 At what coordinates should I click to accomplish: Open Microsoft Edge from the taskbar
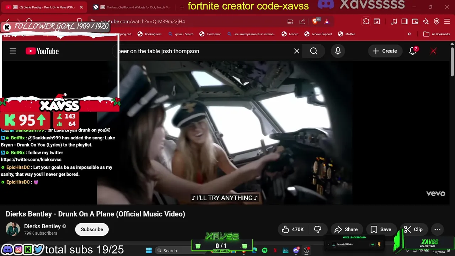[255, 250]
